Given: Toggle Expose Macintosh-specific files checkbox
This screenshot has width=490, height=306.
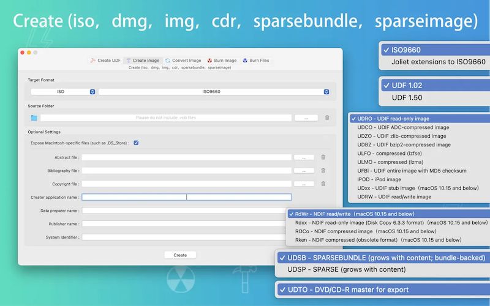Looking at the screenshot, I should click(x=136, y=143).
